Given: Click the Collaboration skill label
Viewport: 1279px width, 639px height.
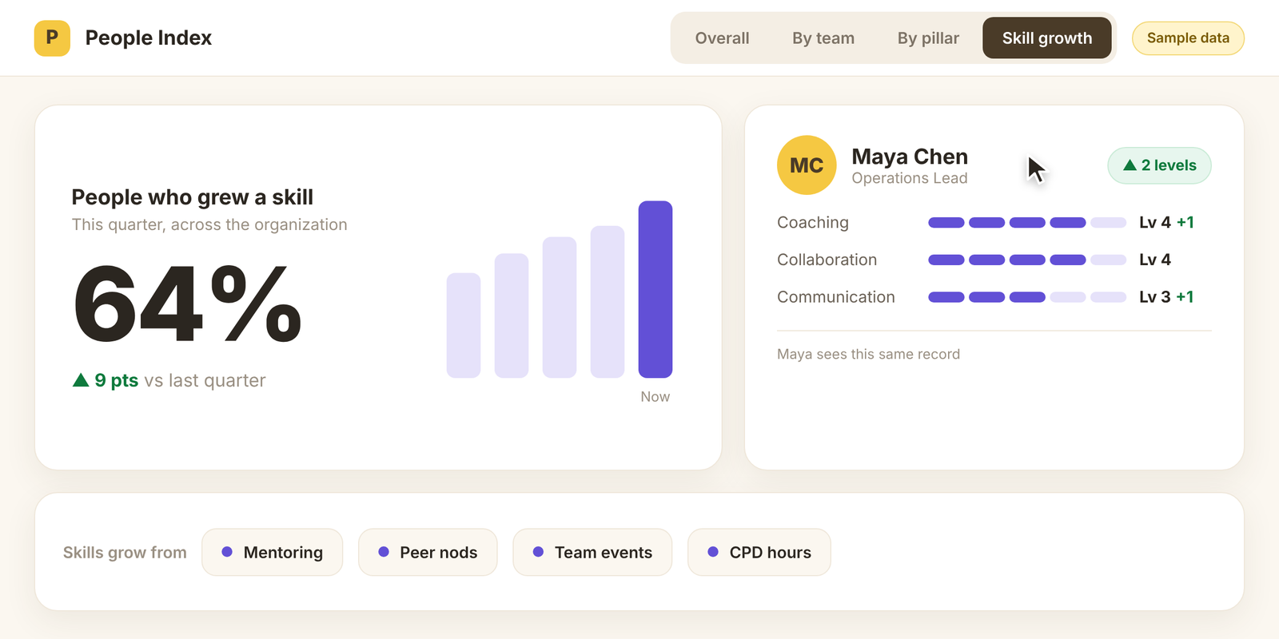Looking at the screenshot, I should pos(827,260).
